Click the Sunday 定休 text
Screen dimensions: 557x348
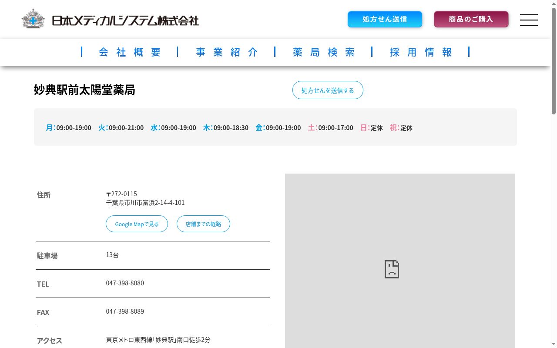(376, 128)
